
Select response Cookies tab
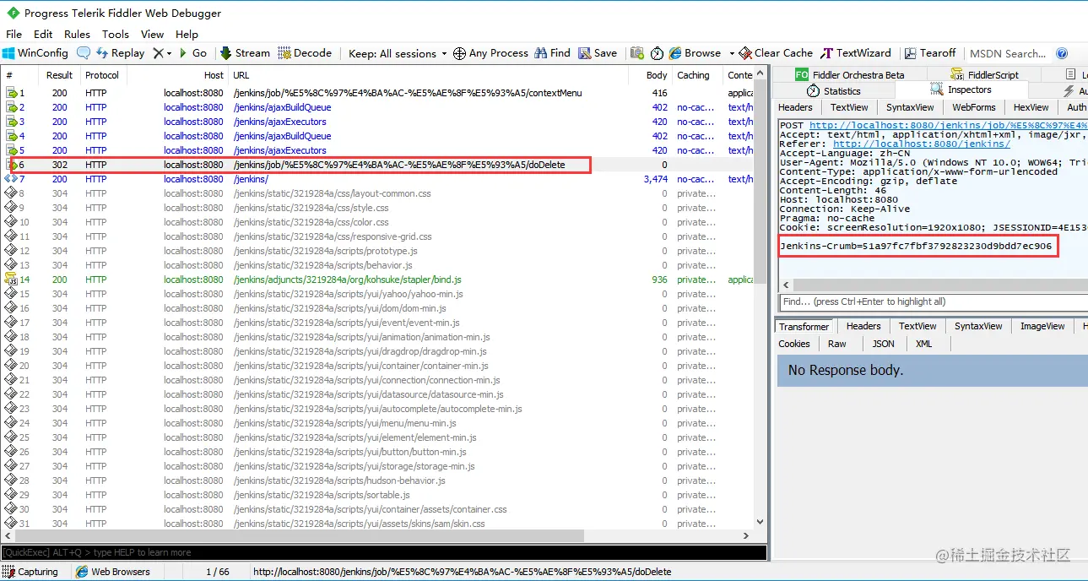click(794, 344)
